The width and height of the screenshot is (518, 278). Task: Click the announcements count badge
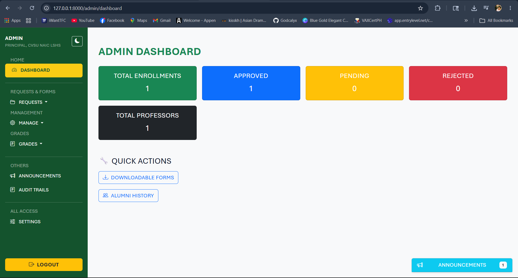[503, 265]
